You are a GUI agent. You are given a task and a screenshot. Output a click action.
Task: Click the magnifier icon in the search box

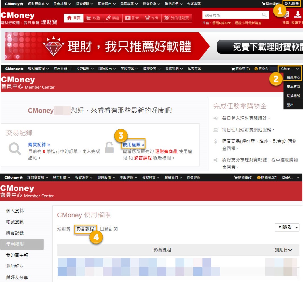click(x=264, y=15)
